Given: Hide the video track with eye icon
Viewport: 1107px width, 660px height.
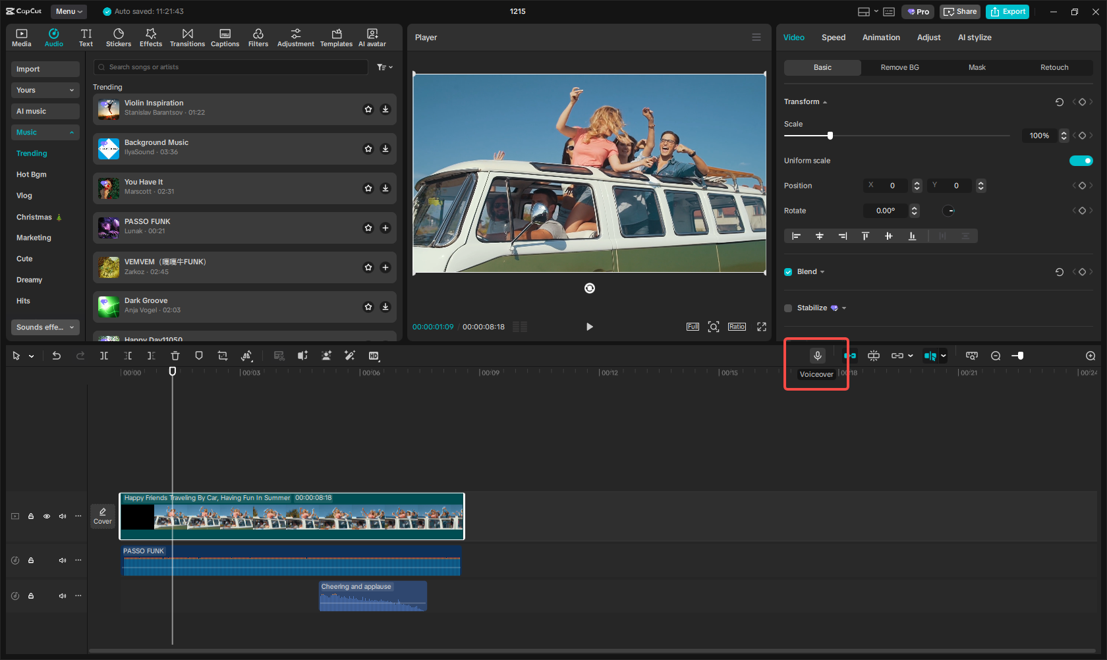Looking at the screenshot, I should click(47, 516).
